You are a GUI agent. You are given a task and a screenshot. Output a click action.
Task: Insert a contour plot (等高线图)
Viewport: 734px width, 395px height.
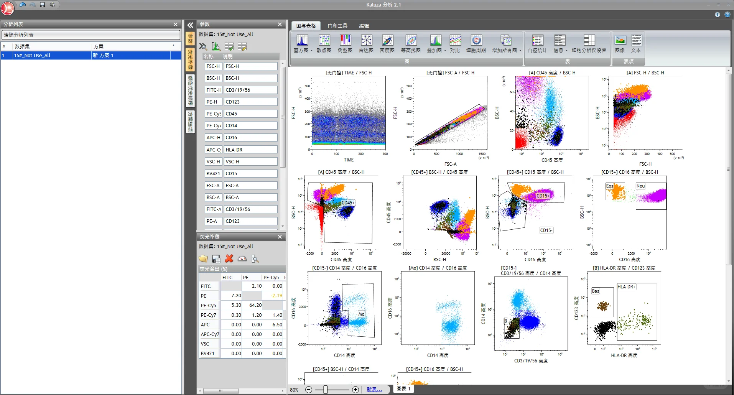coord(411,43)
